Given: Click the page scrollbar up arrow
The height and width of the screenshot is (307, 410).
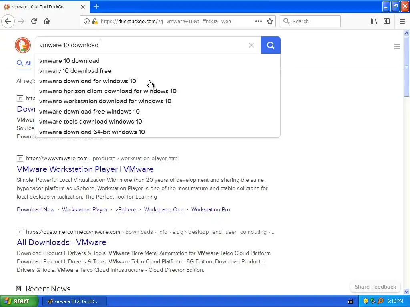Looking at the screenshot, I should coord(406,33).
